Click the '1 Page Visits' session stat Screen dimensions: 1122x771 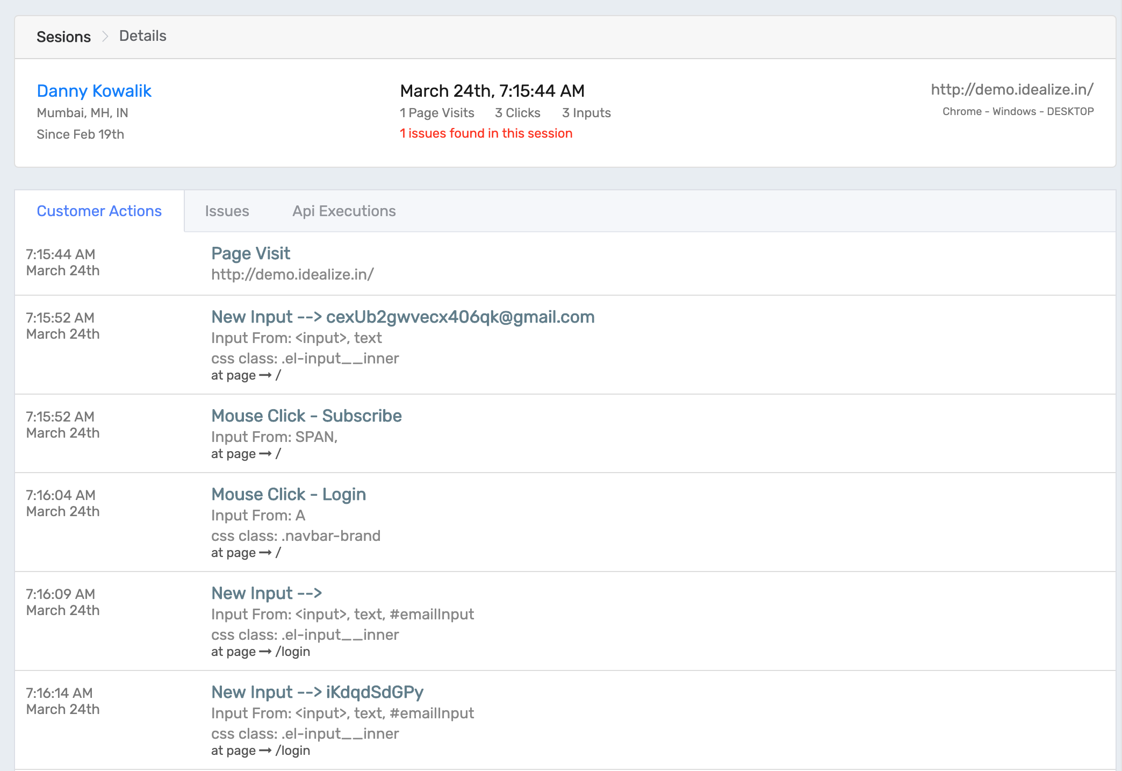(436, 113)
